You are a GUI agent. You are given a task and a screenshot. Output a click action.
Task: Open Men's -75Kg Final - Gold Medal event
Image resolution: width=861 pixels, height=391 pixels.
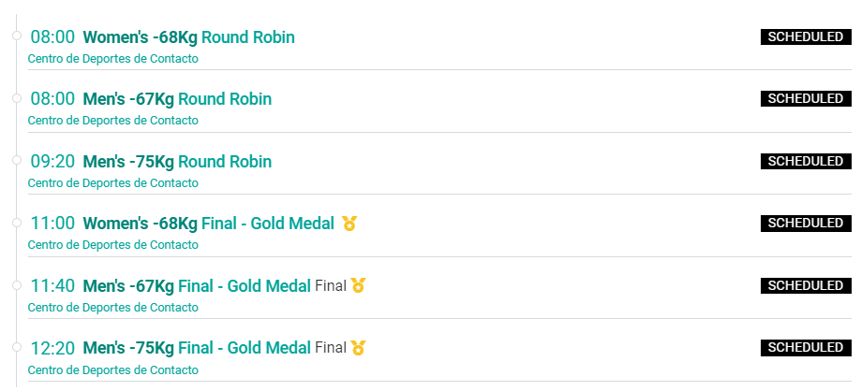click(197, 348)
